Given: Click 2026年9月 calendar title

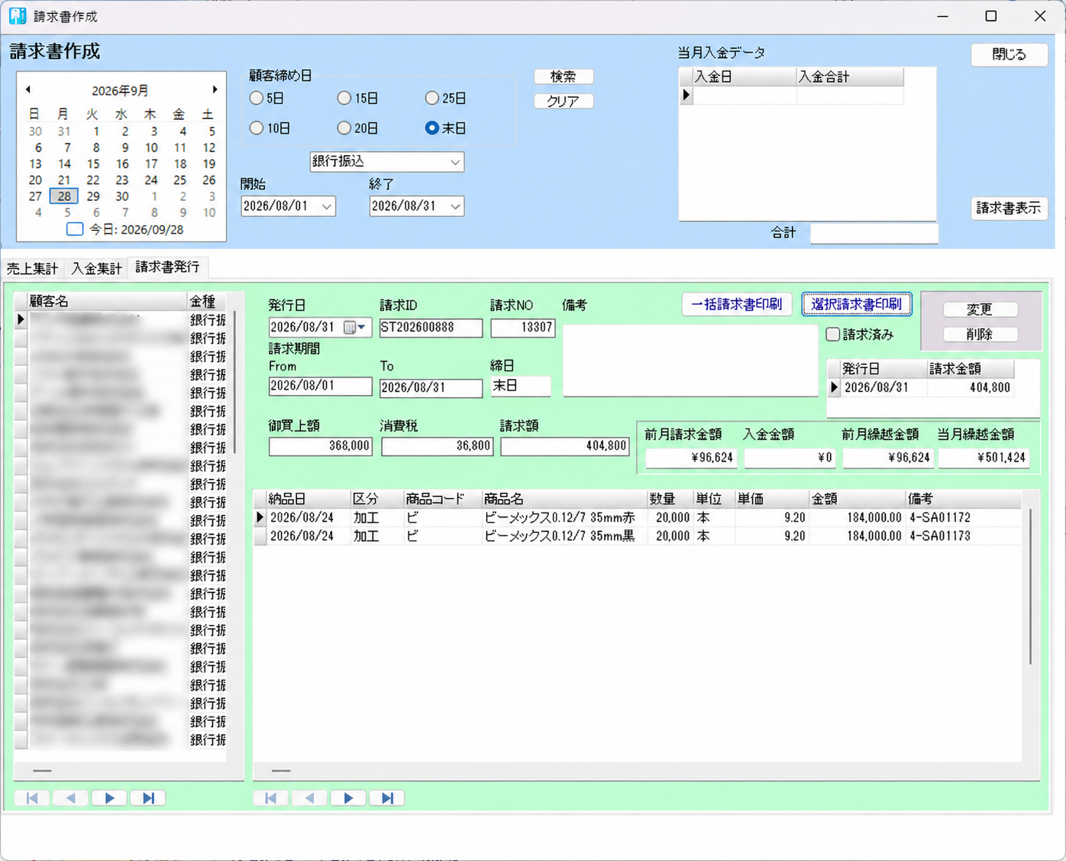Looking at the screenshot, I should 120,90.
